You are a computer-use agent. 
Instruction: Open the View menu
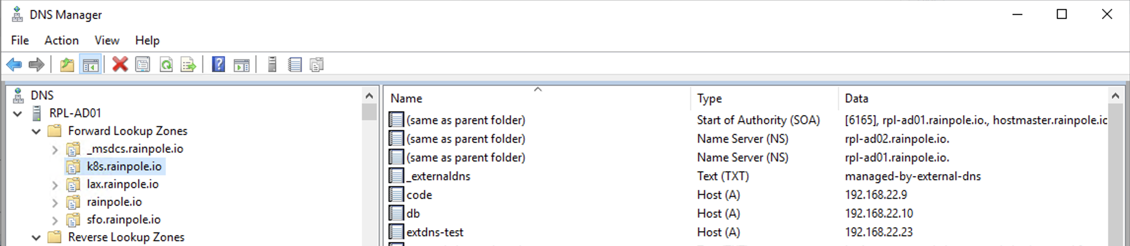point(107,40)
